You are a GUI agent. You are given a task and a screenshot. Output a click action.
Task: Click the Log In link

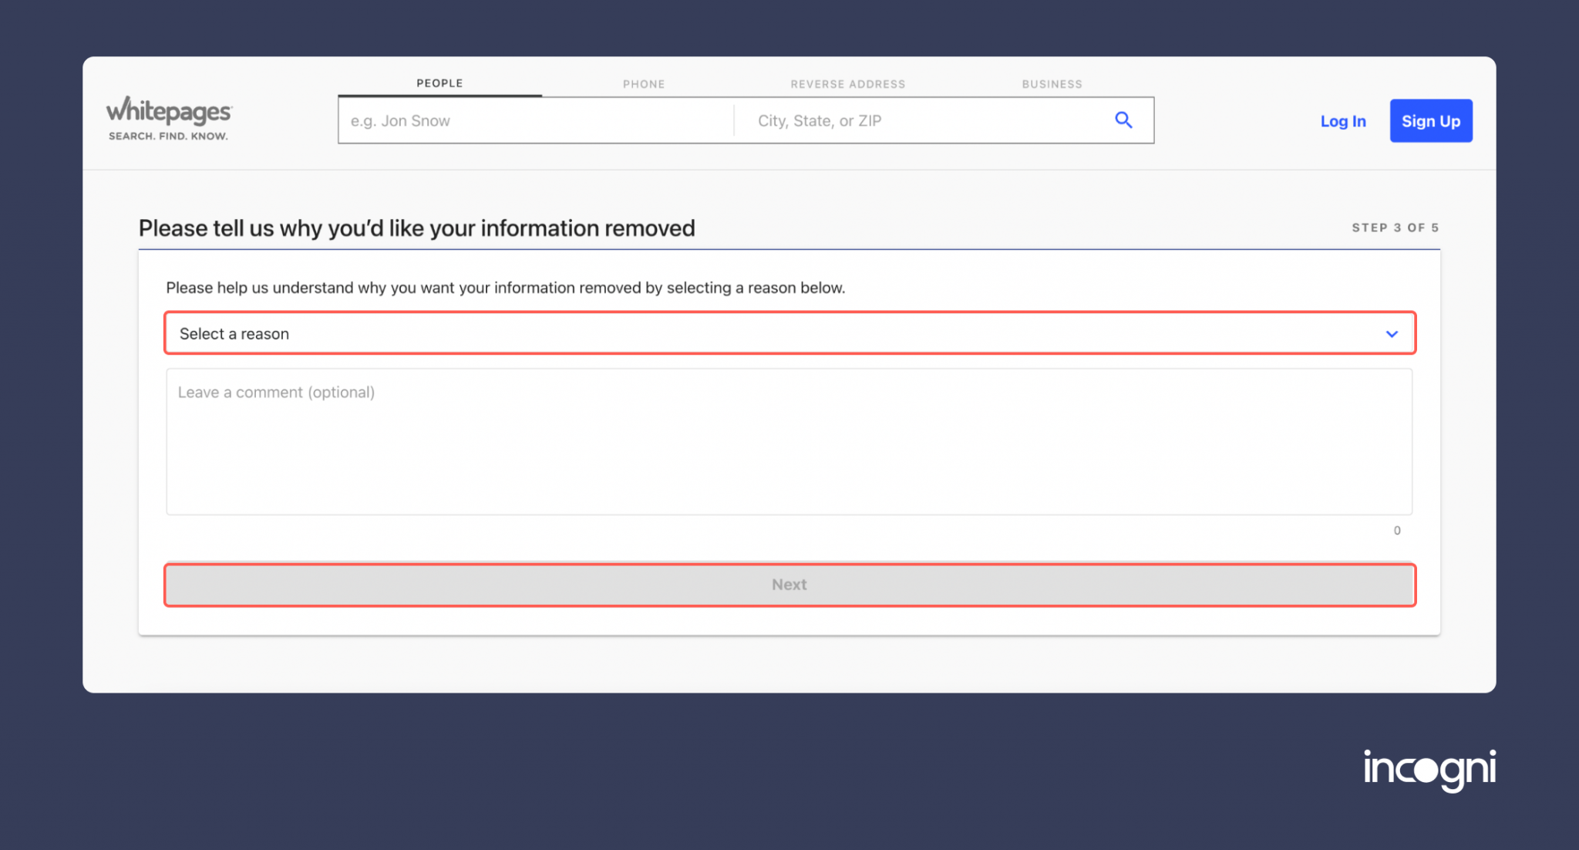tap(1342, 120)
